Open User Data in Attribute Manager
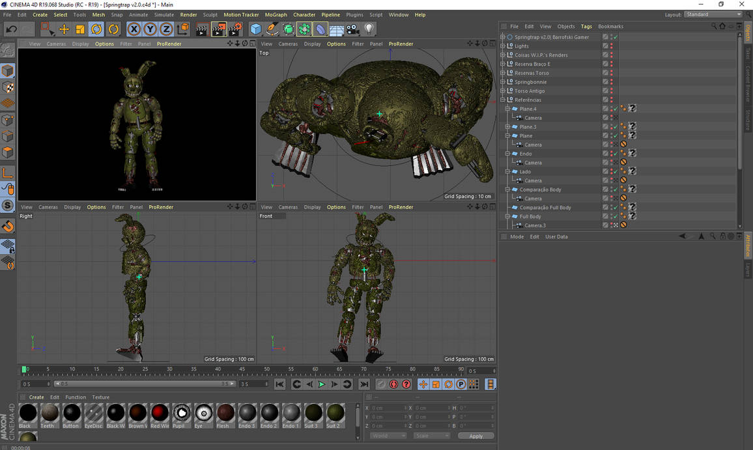 point(556,237)
